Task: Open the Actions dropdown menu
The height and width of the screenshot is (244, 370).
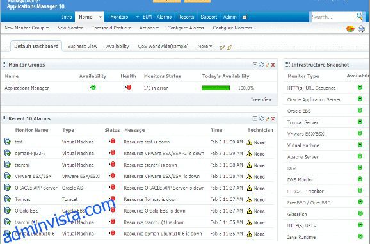Action: click(149, 28)
